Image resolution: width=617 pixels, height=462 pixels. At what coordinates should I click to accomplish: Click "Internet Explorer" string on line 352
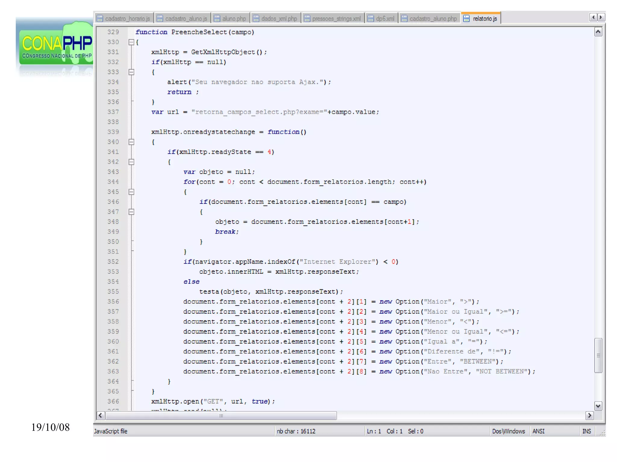(x=337, y=262)
